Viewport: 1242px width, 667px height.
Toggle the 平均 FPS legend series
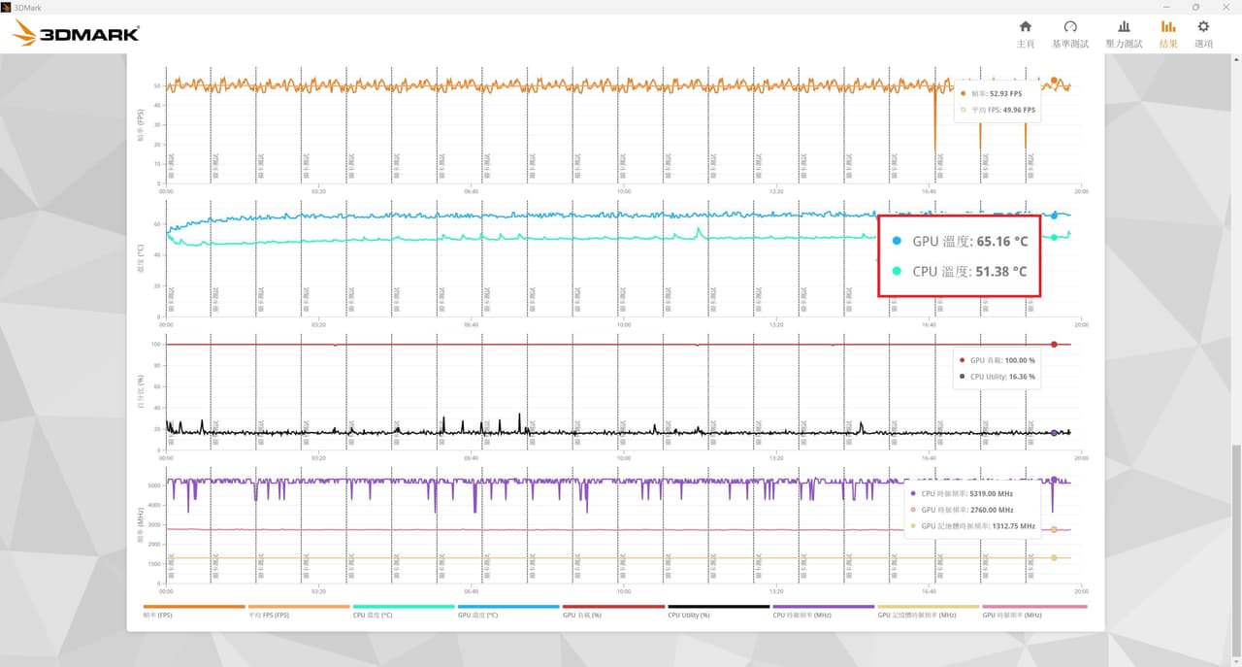[x=299, y=610]
